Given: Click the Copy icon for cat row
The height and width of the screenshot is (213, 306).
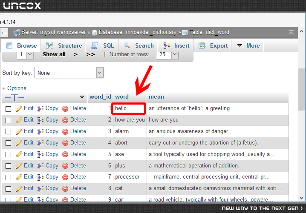Looking at the screenshot, I should point(40,189).
